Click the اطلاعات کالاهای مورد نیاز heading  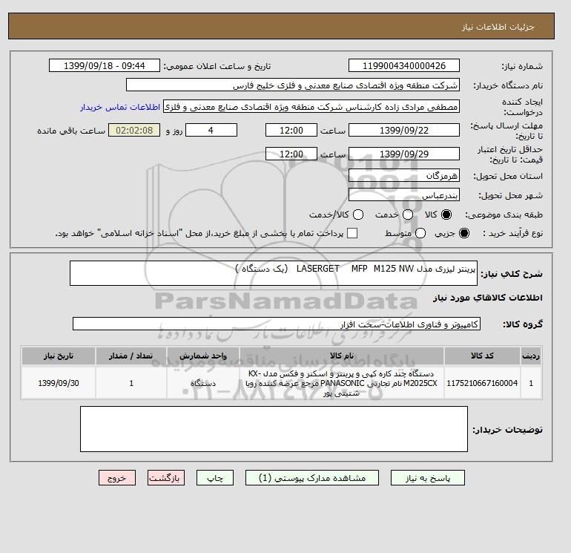click(488, 298)
